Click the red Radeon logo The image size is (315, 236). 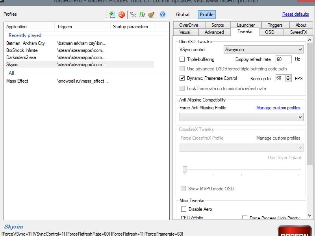point(295,231)
